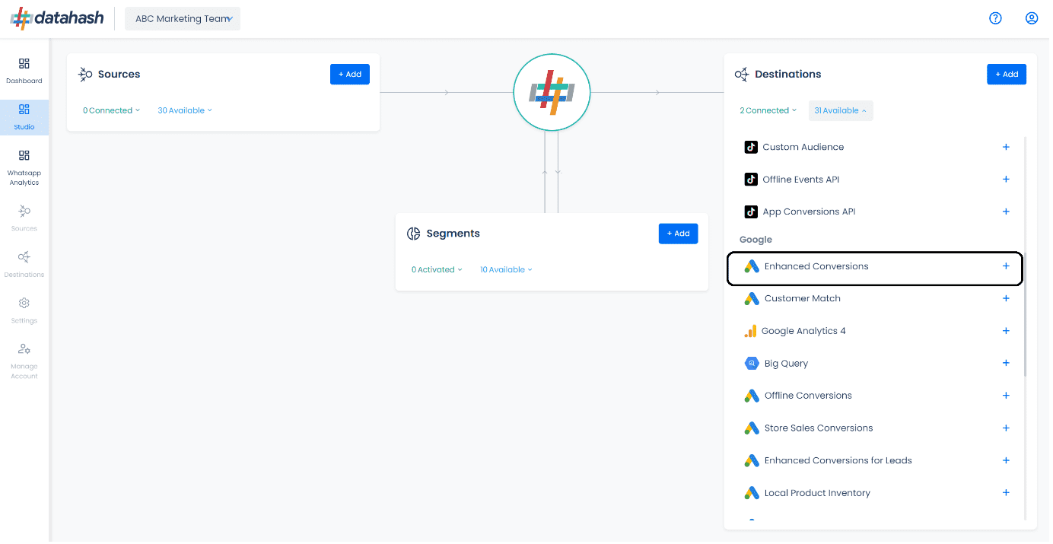Click the Google group heading
The width and height of the screenshot is (1053, 544).
756,240
